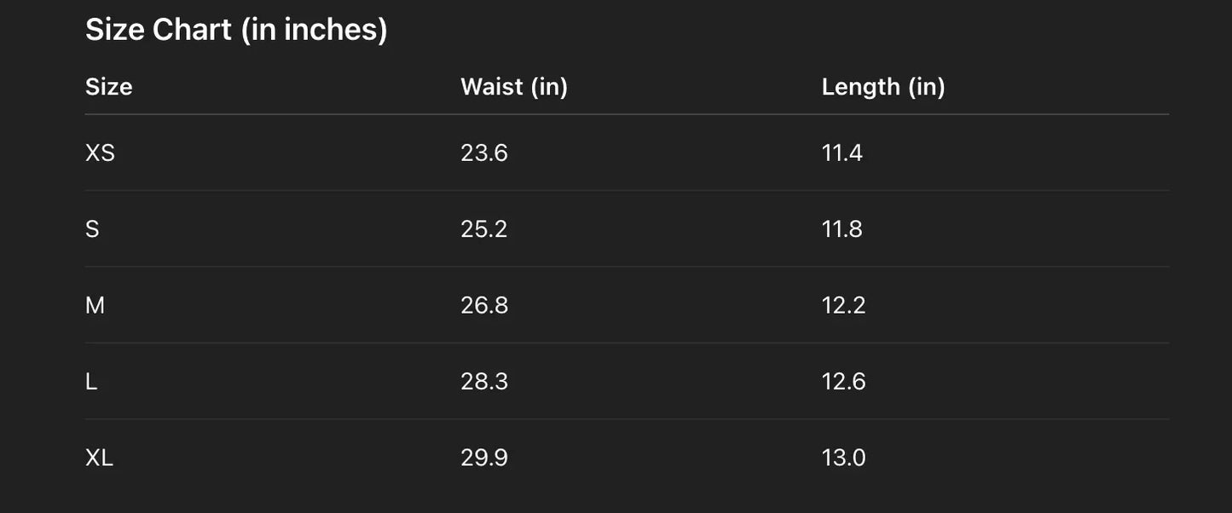The image size is (1232, 513).
Task: Click the 12.6 length value
Action: [843, 381]
